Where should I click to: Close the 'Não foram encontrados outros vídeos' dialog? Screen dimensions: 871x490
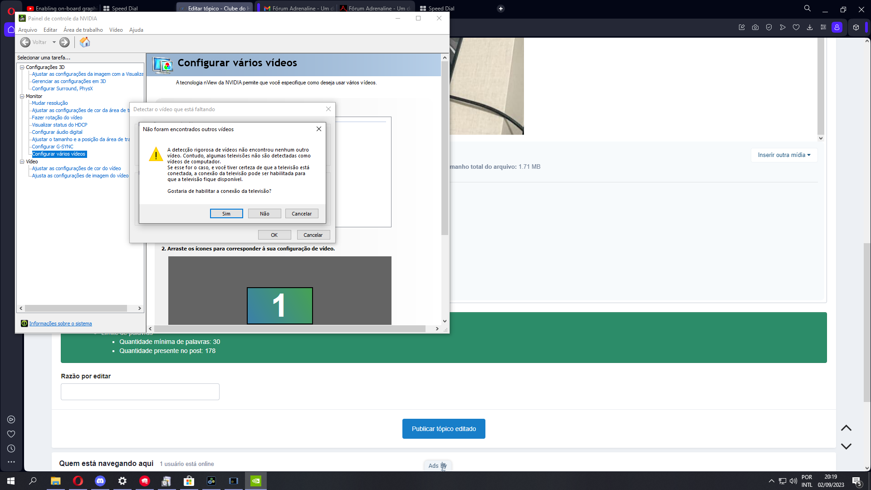319,129
